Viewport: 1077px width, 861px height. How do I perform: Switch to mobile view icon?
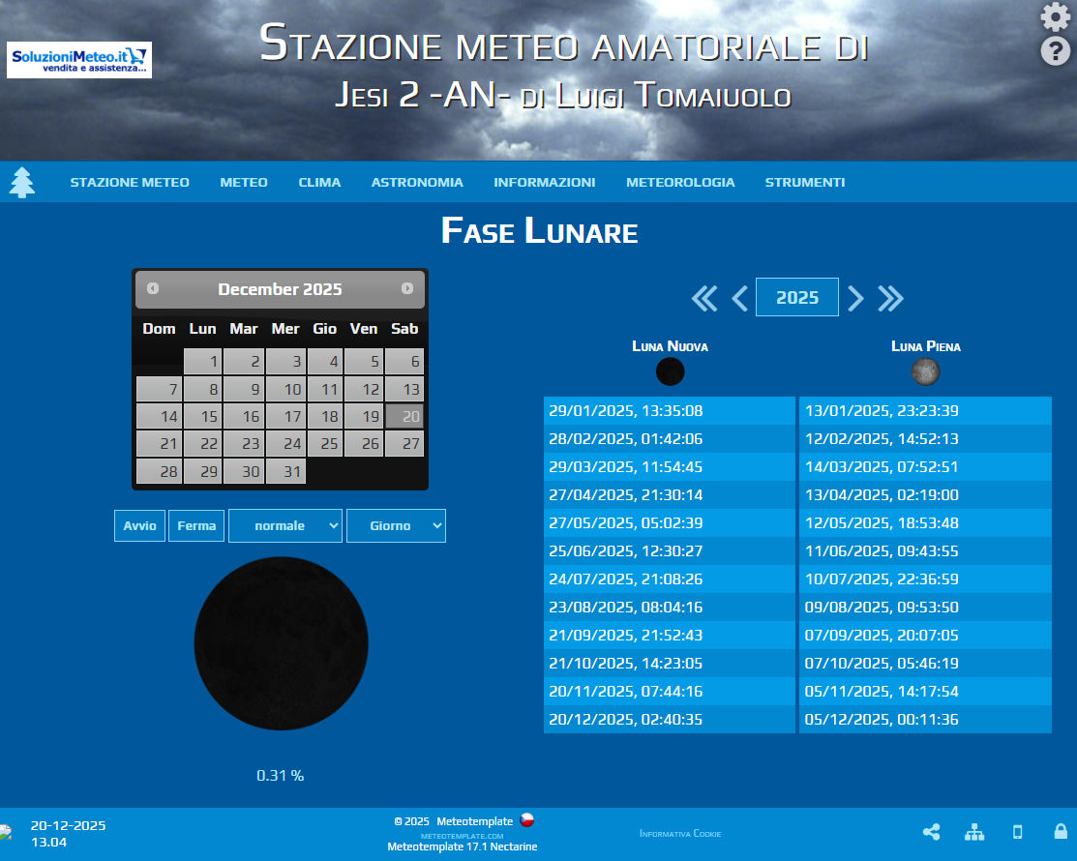pyautogui.click(x=1017, y=832)
